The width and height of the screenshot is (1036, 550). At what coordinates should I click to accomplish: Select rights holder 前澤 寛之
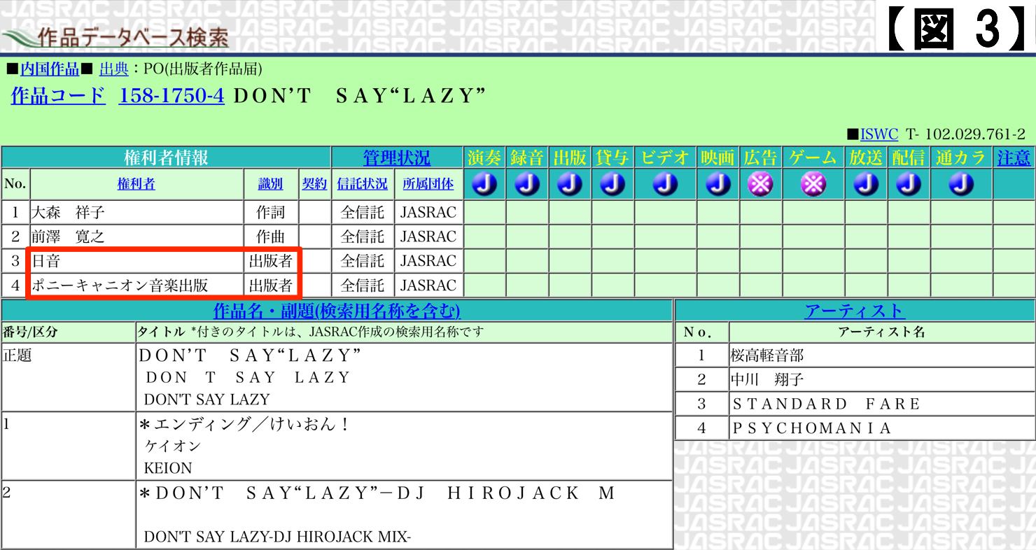point(68,237)
